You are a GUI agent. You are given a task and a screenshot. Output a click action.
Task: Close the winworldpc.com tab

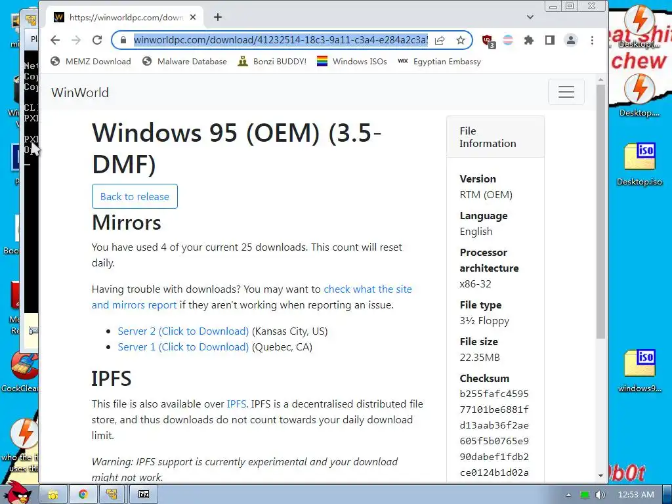click(x=193, y=17)
